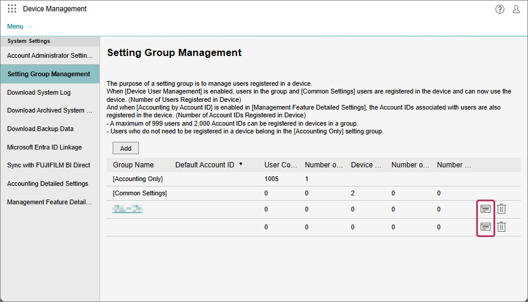Open Download System Log page
This screenshot has height=302, width=528.
coord(39,92)
